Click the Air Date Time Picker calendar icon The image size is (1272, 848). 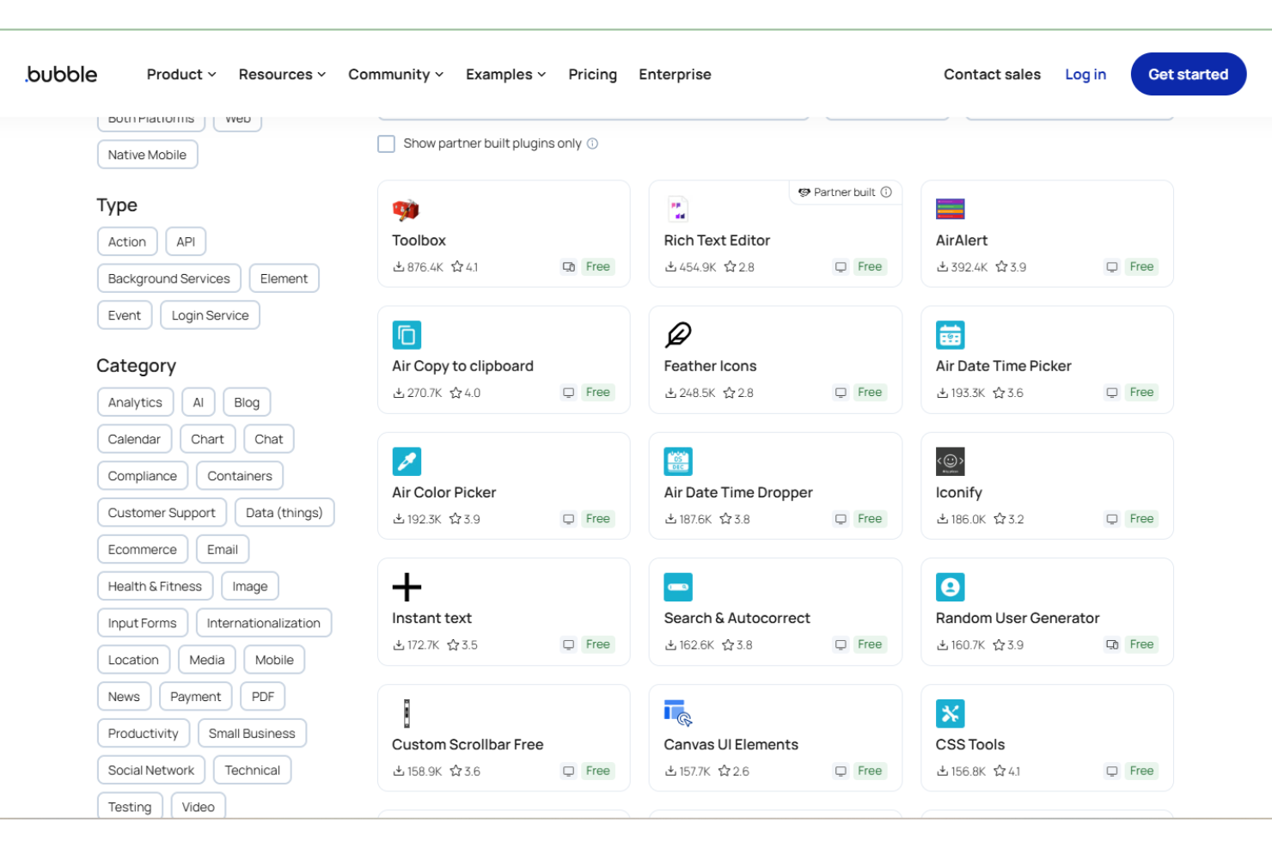click(x=950, y=335)
